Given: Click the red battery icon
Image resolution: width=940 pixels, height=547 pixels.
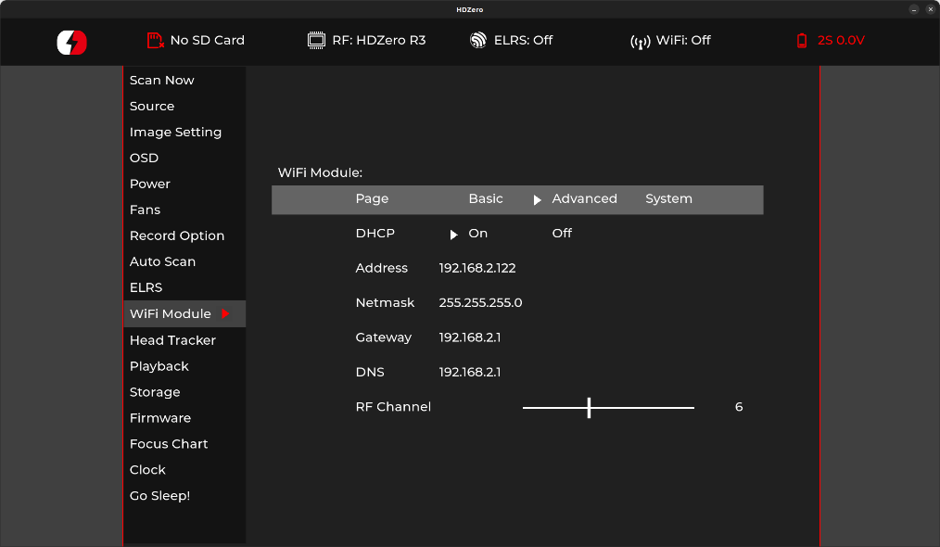Looking at the screenshot, I should tap(802, 41).
